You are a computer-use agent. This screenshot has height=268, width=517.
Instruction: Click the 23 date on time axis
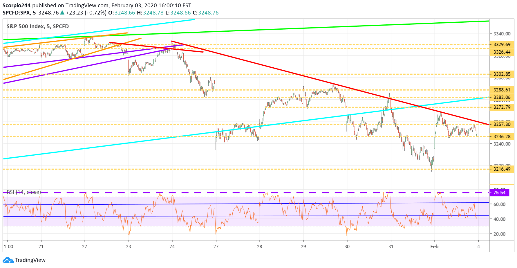pos(128,247)
